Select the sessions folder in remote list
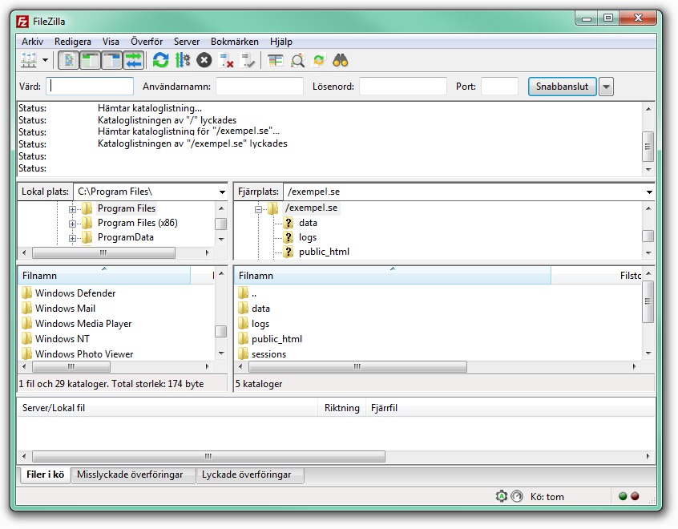 click(x=268, y=353)
